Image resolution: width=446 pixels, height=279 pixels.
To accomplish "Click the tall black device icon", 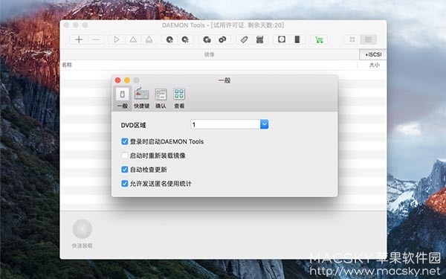I will (x=297, y=39).
